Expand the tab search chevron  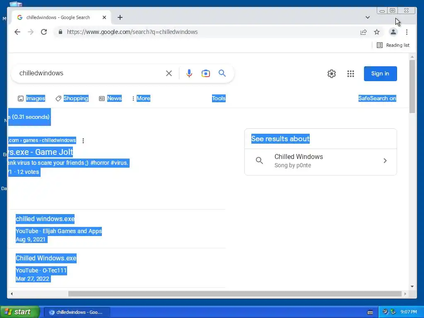[368, 17]
